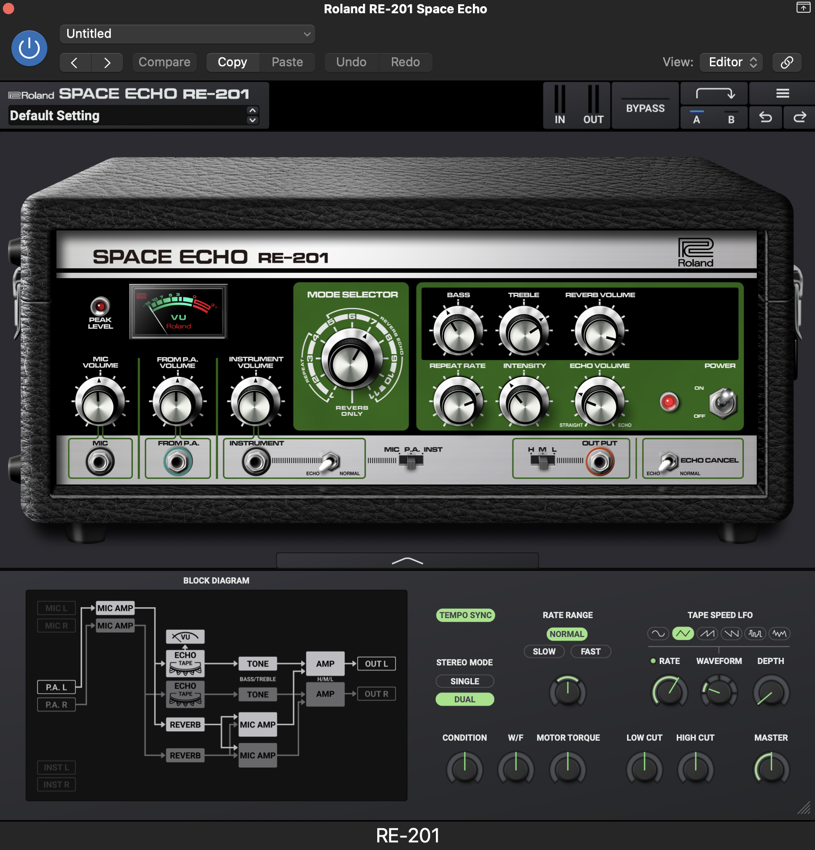Set rate range to FAST
815x850 pixels.
[x=591, y=651]
